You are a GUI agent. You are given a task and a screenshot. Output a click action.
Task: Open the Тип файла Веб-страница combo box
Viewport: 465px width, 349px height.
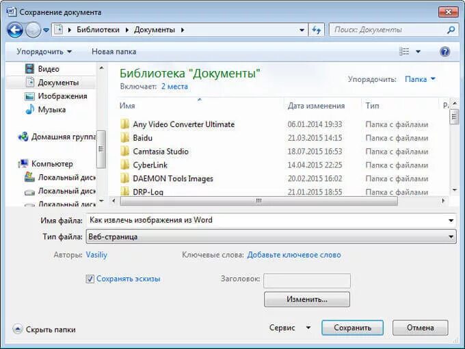(271, 237)
